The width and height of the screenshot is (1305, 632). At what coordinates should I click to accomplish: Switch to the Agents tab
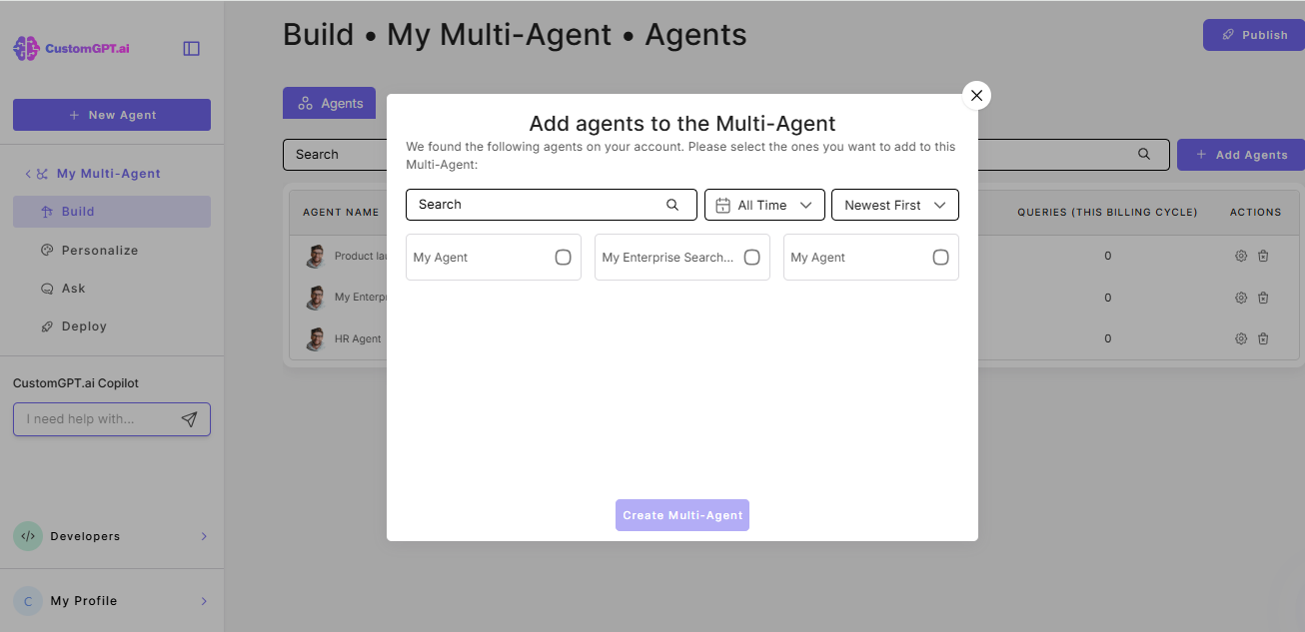pyautogui.click(x=329, y=102)
